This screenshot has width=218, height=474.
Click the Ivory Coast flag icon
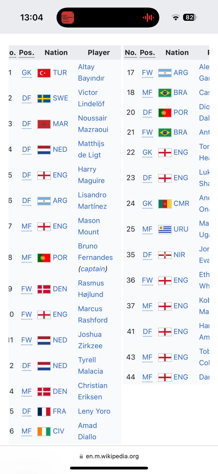[44, 431]
